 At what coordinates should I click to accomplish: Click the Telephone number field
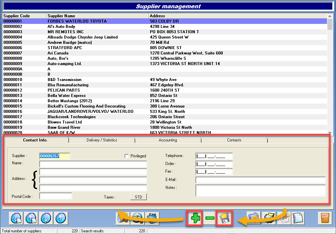click(x=214, y=156)
